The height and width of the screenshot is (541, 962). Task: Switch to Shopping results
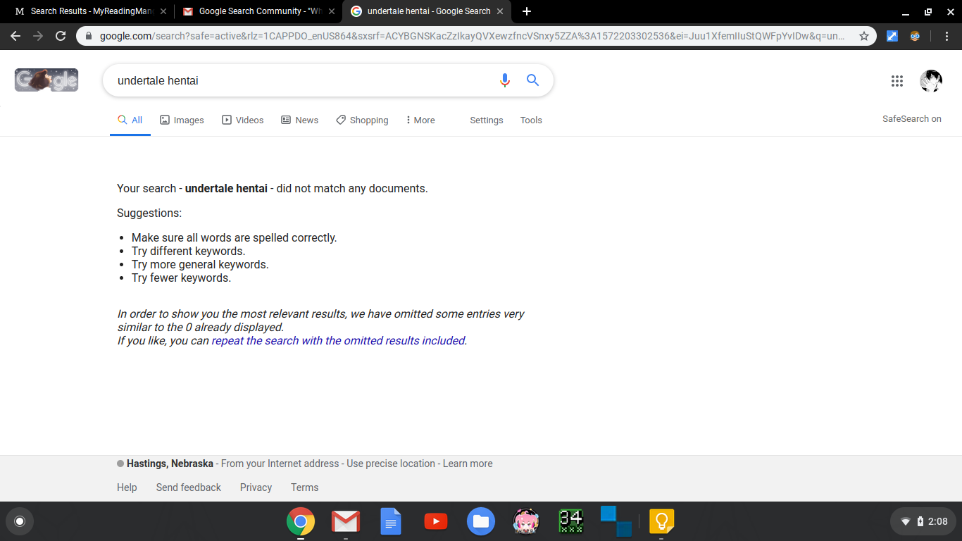click(x=362, y=120)
